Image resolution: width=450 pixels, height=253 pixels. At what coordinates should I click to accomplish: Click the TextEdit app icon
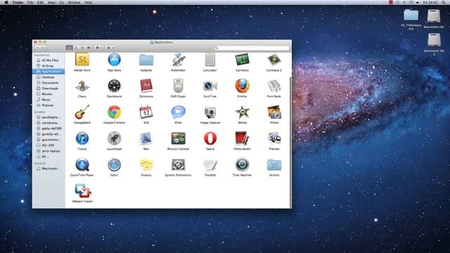pos(210,164)
